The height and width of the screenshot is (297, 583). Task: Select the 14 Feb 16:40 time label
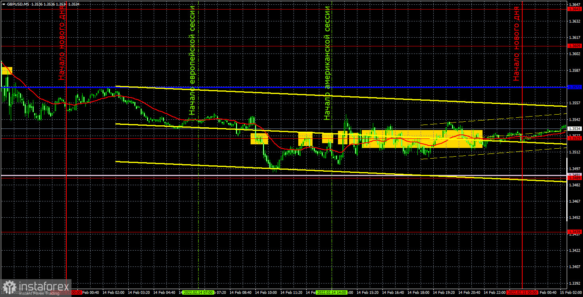click(x=393, y=293)
